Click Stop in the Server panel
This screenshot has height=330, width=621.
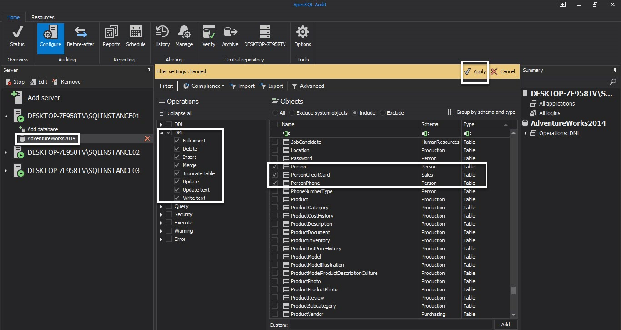15,82
